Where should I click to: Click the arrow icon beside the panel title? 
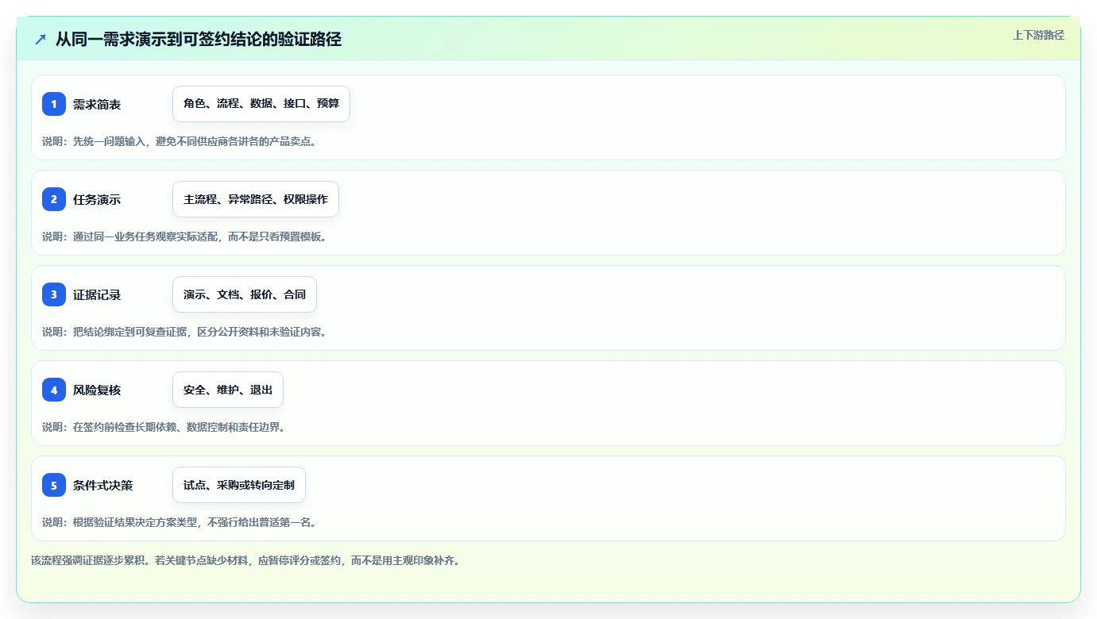pos(41,39)
